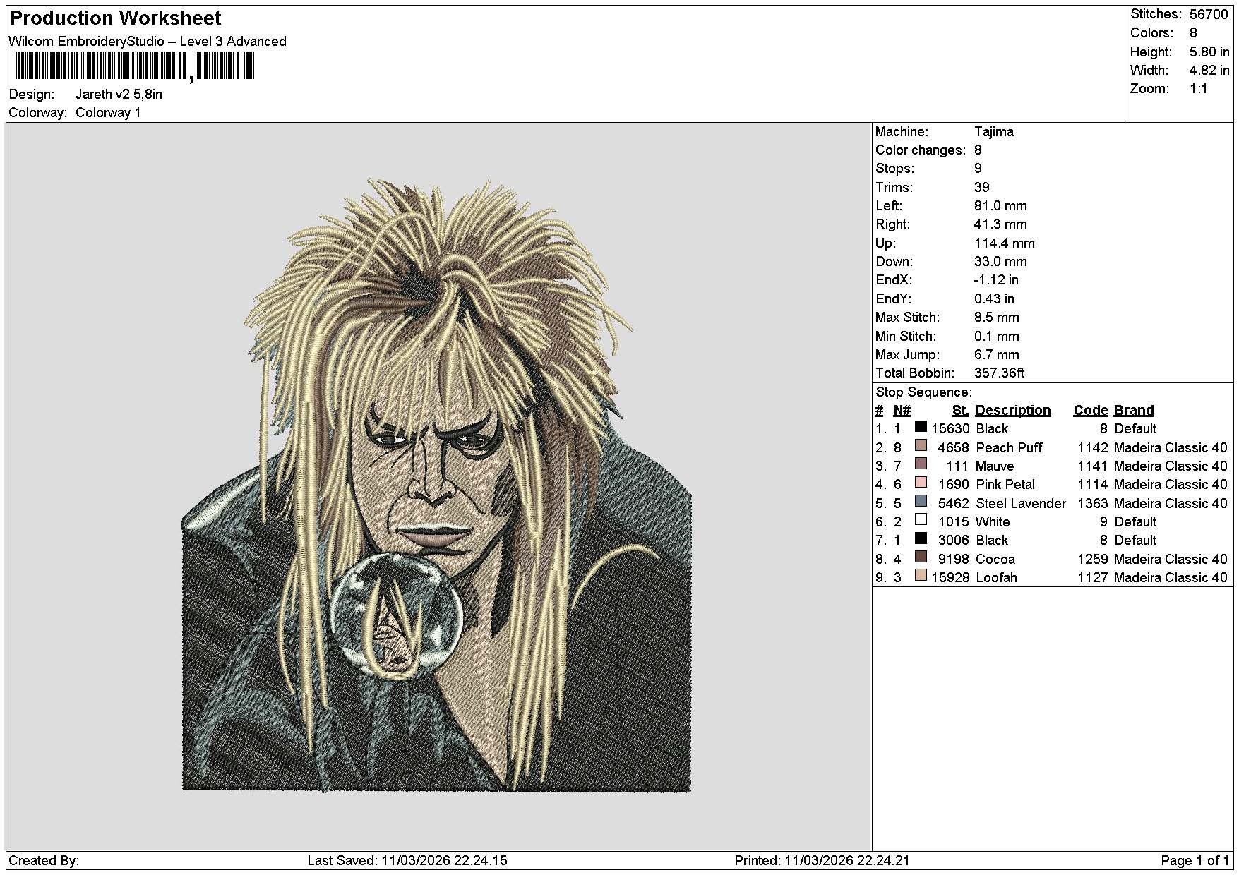Select the zoom value '1:1'
The image size is (1239, 875).
(1199, 89)
